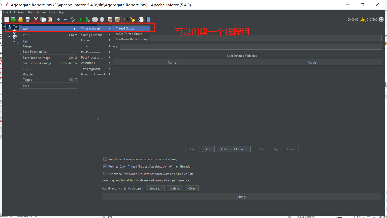Image resolution: width=387 pixels, height=218 pixels.
Task: Click the Help question-mark toolbar icon
Action: point(148,19)
